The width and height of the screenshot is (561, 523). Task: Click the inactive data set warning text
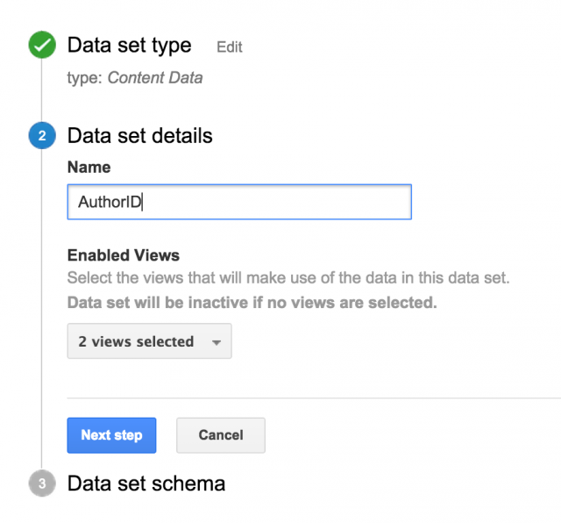click(252, 303)
